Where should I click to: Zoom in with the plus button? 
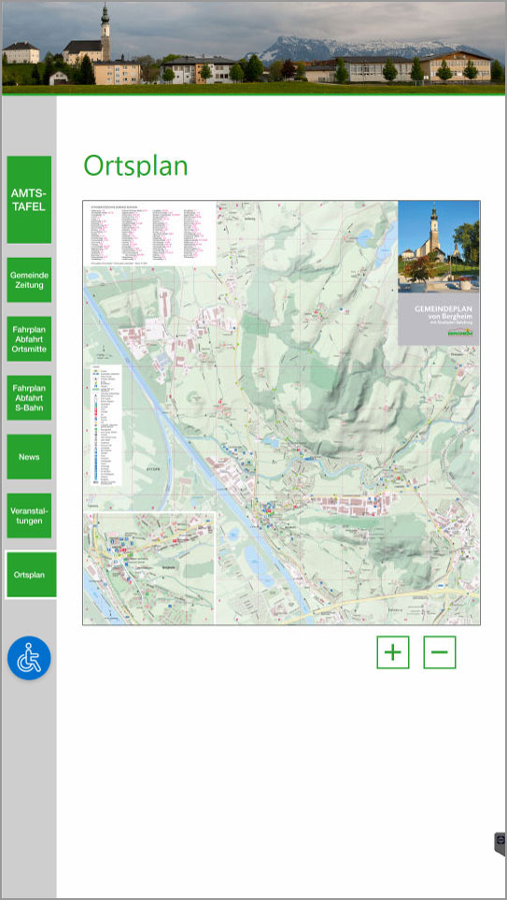point(393,652)
